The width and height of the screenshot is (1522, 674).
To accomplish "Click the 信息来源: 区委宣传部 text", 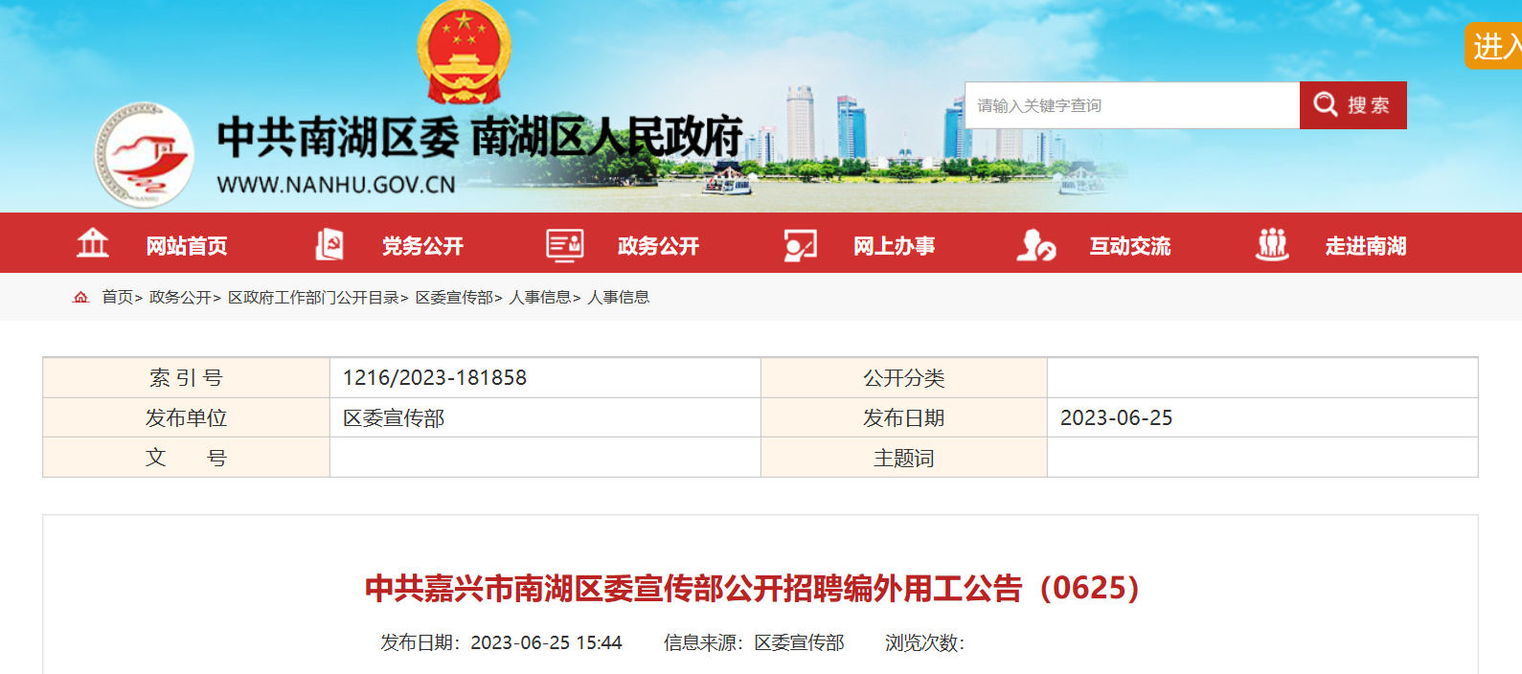I will (754, 642).
